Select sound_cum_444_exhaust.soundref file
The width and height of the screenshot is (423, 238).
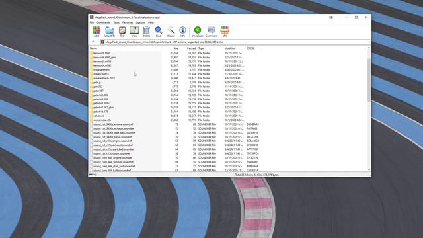coord(113,162)
